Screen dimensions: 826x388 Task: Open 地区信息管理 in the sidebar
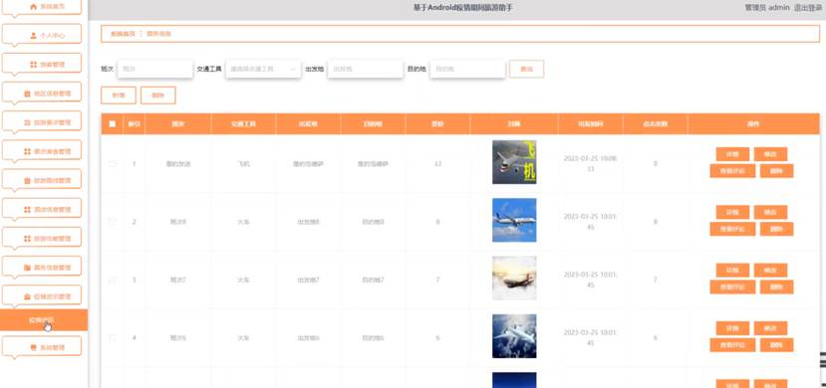42,94
